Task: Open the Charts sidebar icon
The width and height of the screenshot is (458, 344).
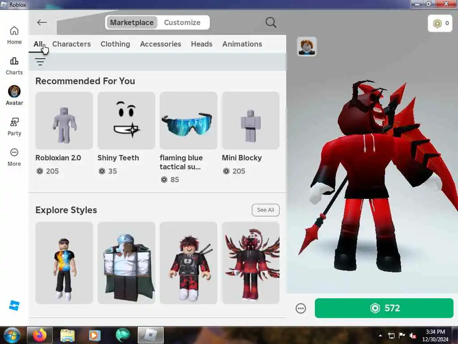Action: 14,66
